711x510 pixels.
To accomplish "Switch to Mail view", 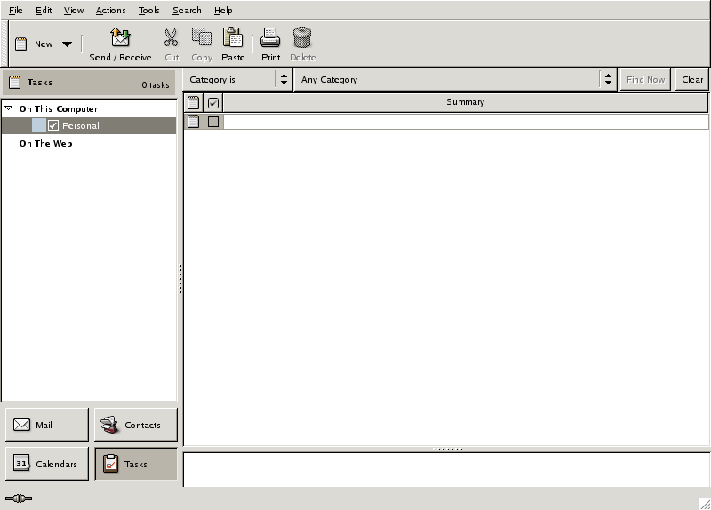I will [x=47, y=425].
